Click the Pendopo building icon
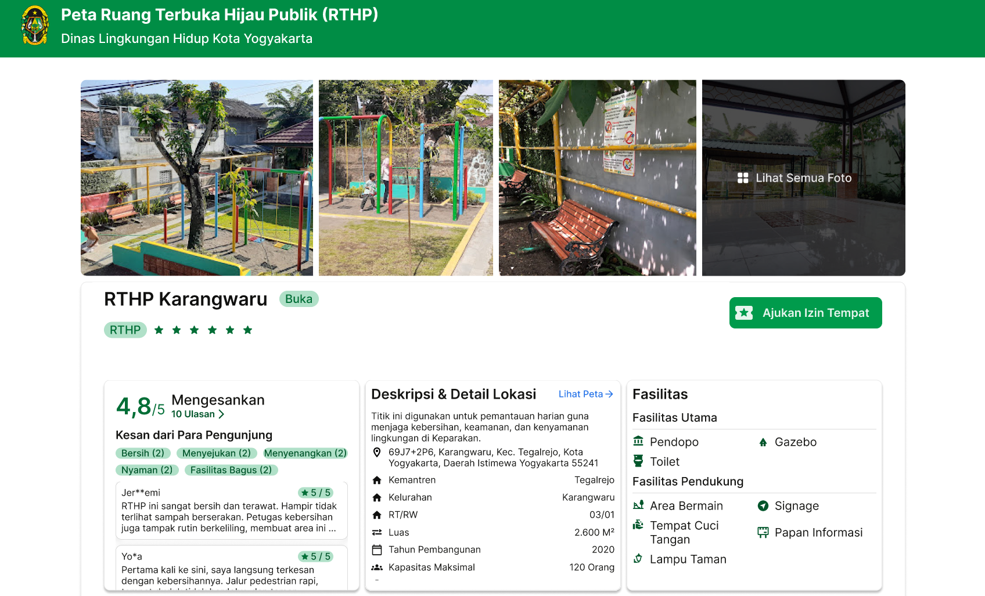985x596 pixels. (x=638, y=441)
